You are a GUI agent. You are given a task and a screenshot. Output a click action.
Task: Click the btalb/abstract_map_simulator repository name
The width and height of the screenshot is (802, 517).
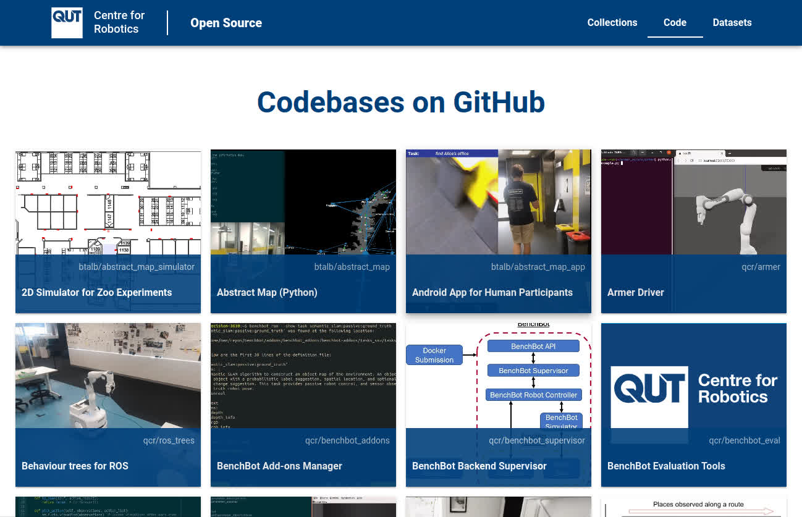pos(137,267)
